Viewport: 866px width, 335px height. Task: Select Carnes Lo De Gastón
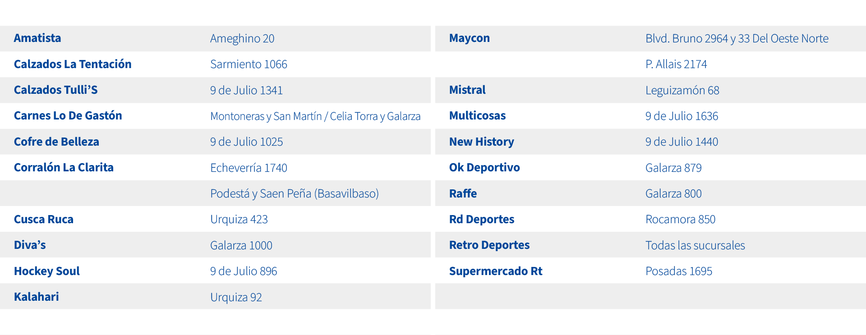coord(68,116)
